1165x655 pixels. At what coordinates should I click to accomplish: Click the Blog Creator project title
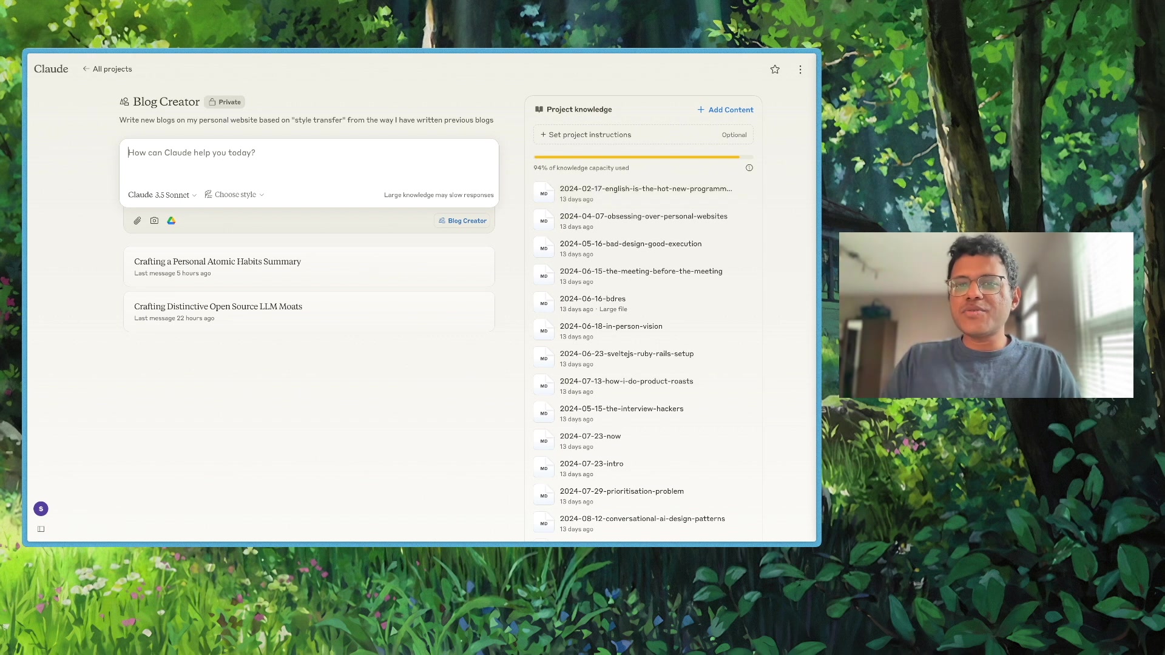[x=166, y=102]
